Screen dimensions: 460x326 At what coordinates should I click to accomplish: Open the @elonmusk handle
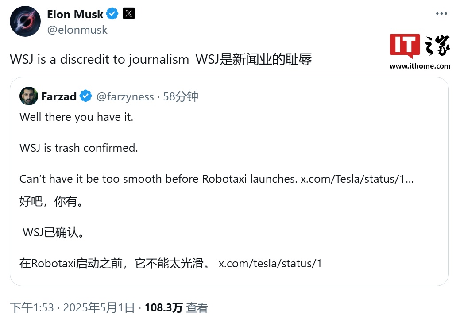pyautogui.click(x=77, y=30)
